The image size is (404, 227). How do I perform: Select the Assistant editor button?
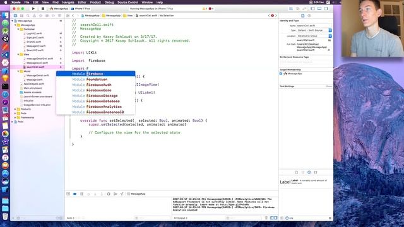click(297, 8)
